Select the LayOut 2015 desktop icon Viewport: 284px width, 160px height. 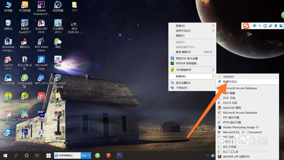pyautogui.click(x=8, y=63)
